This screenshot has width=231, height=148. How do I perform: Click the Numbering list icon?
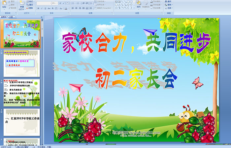tap(79, 3)
